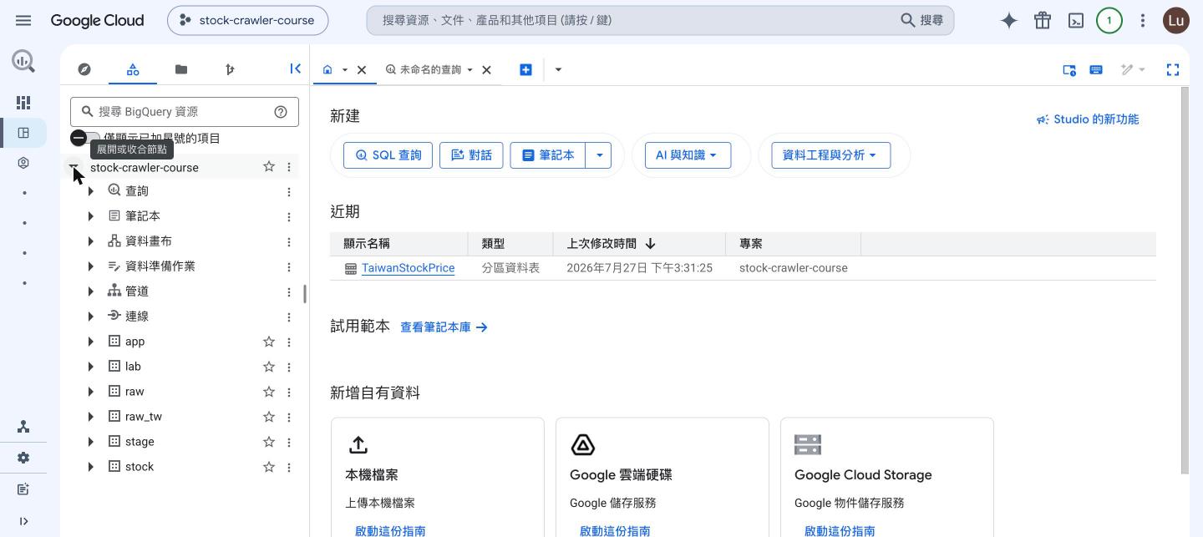This screenshot has width=1203, height=537.
Task: Switch to the compass Explore tab
Action: 84,69
